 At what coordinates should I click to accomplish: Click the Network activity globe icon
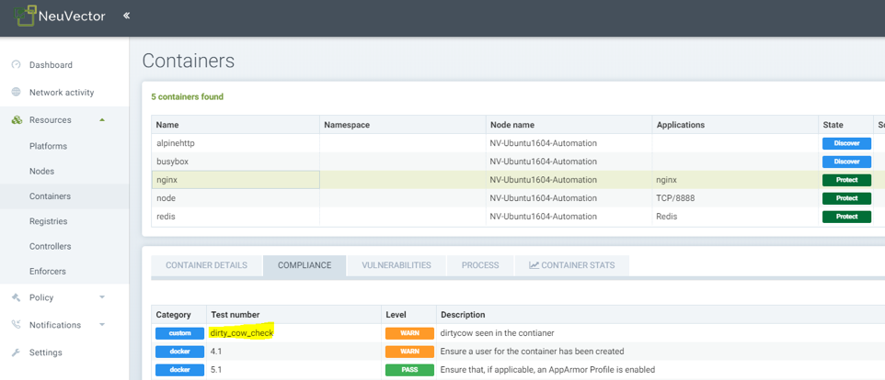[16, 93]
